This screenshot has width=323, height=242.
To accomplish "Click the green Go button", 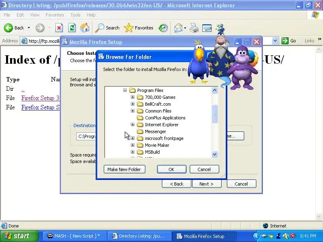I will pos(289,41).
